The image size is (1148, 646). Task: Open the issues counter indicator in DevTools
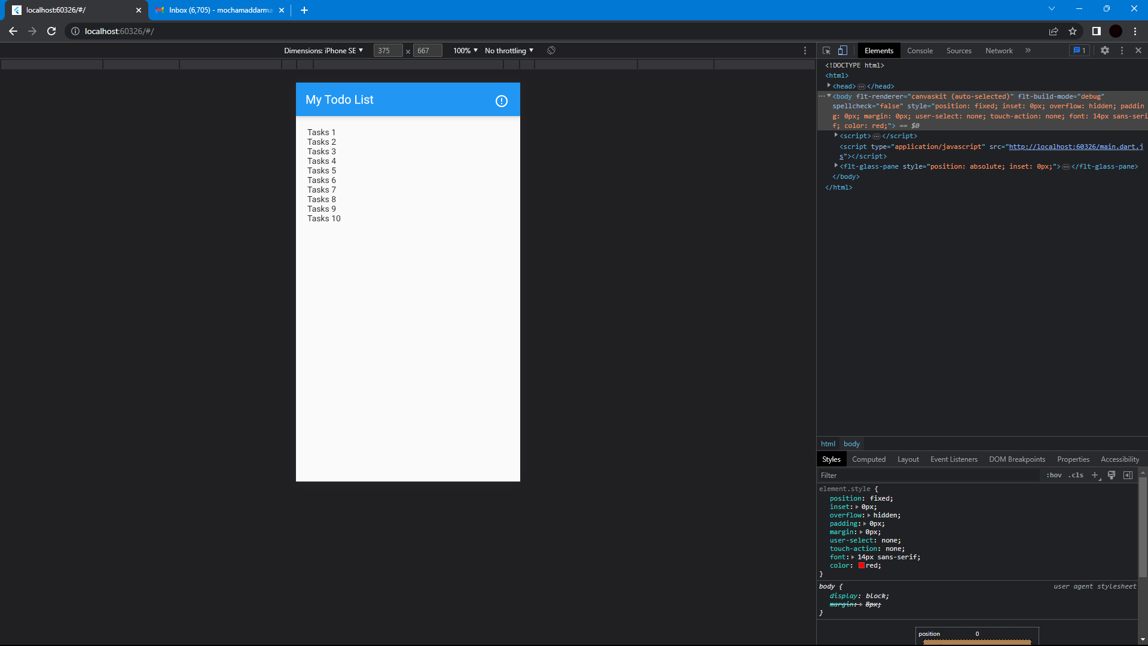pyautogui.click(x=1079, y=50)
